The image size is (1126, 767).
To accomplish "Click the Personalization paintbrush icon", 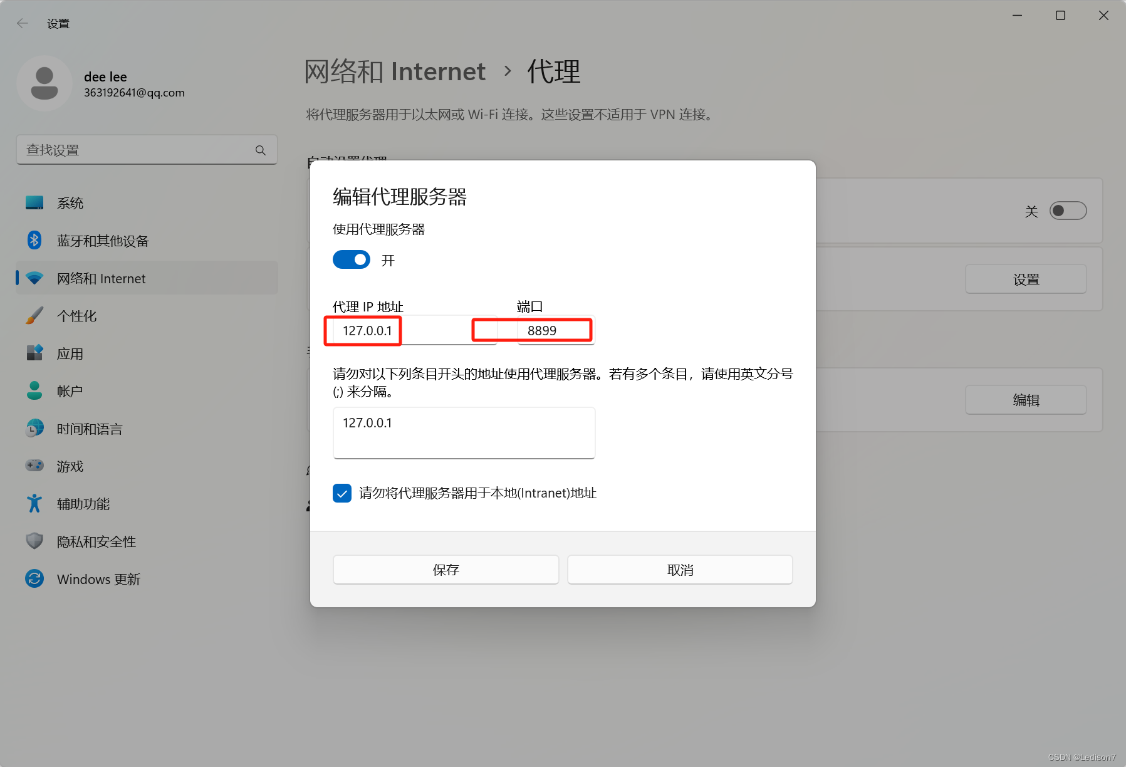I will (x=34, y=315).
